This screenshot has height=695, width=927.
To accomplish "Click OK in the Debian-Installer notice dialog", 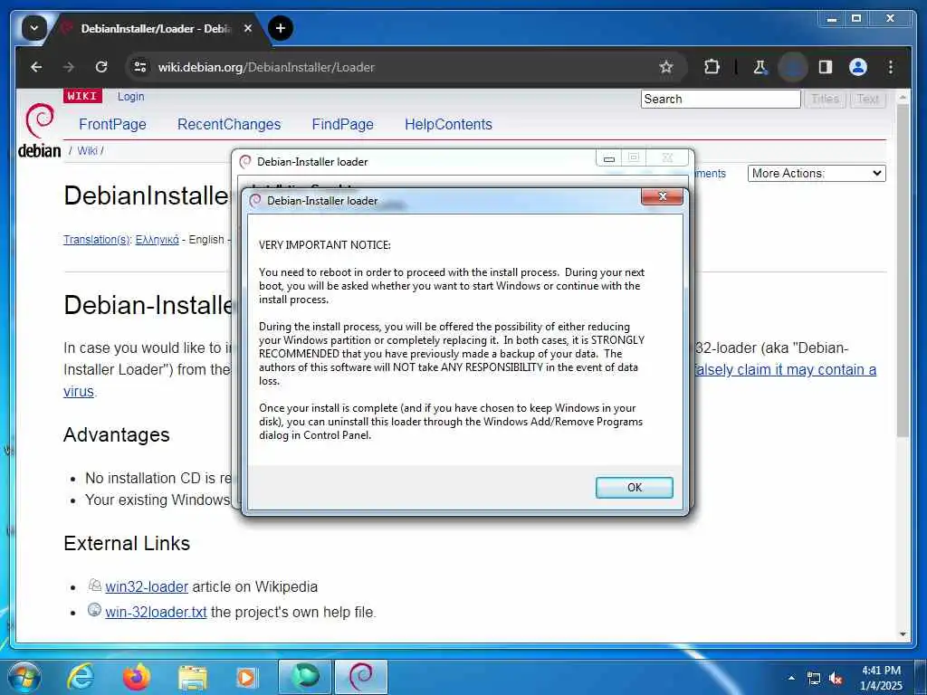I will point(634,488).
